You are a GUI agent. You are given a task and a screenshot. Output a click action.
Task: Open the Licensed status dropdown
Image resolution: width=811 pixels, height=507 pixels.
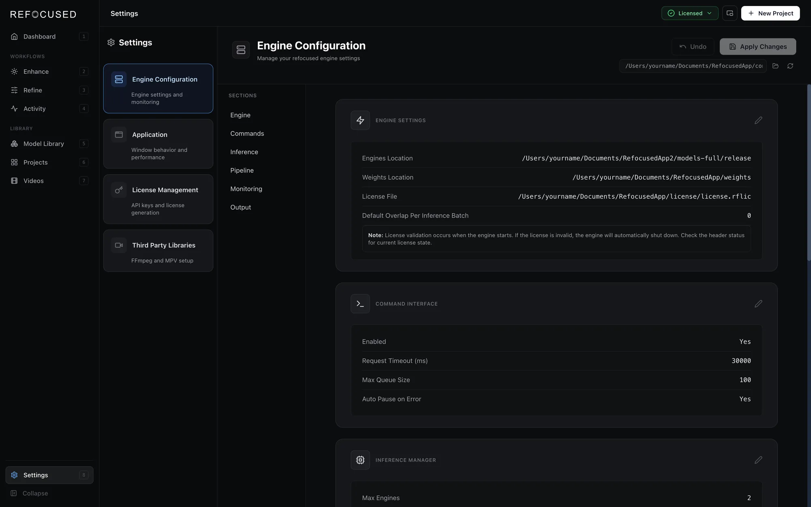(x=690, y=13)
